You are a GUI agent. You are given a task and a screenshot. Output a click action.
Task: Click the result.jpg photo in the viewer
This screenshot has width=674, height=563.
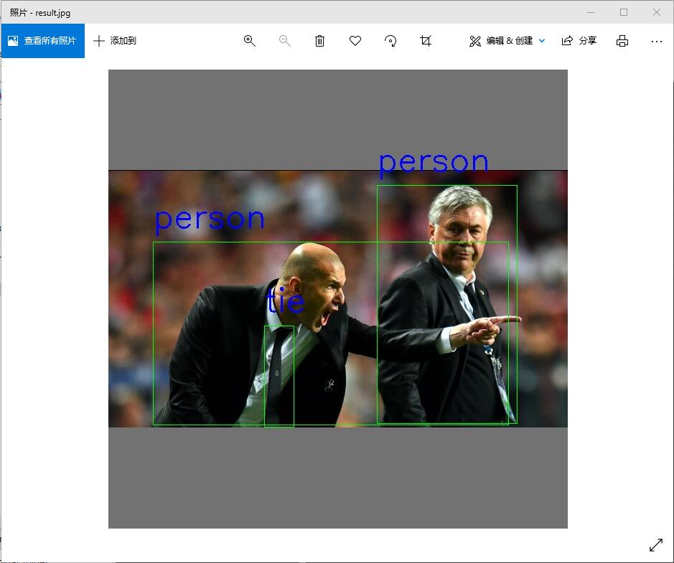(338, 299)
